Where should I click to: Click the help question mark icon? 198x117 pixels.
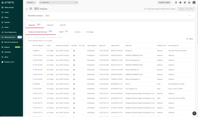point(194,113)
